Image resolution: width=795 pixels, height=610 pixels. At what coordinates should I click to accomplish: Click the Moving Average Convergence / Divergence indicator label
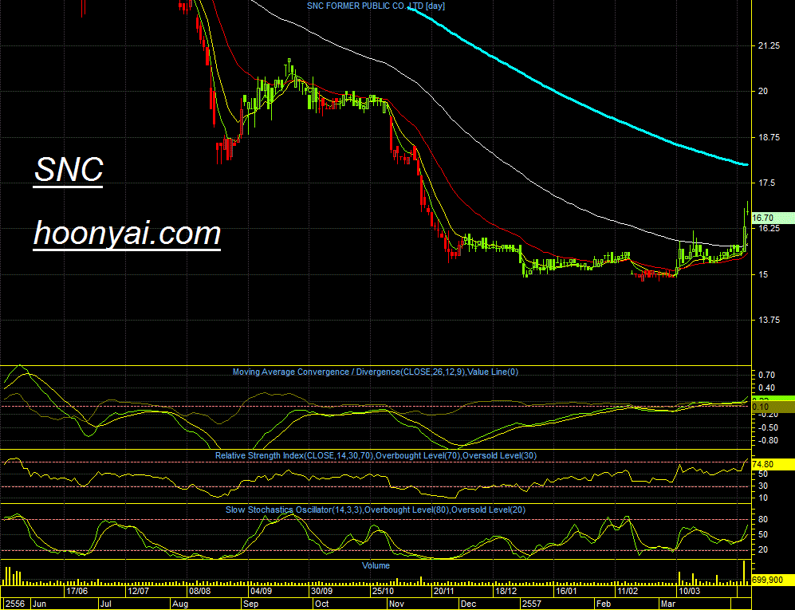376,372
